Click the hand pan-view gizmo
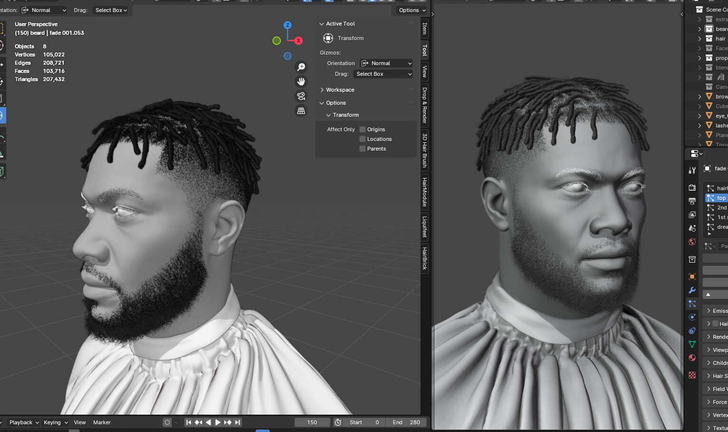This screenshot has width=728, height=432. point(301,82)
